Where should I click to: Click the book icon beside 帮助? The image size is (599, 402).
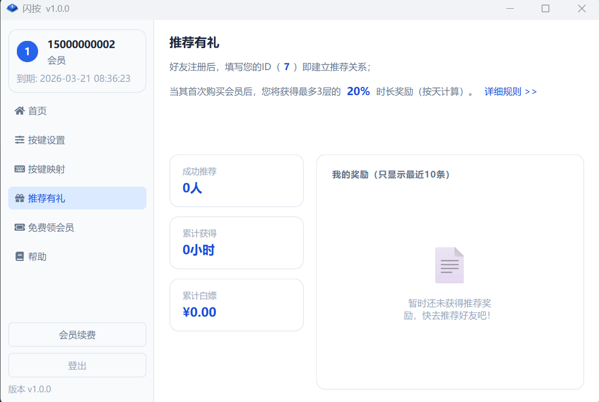[18, 256]
